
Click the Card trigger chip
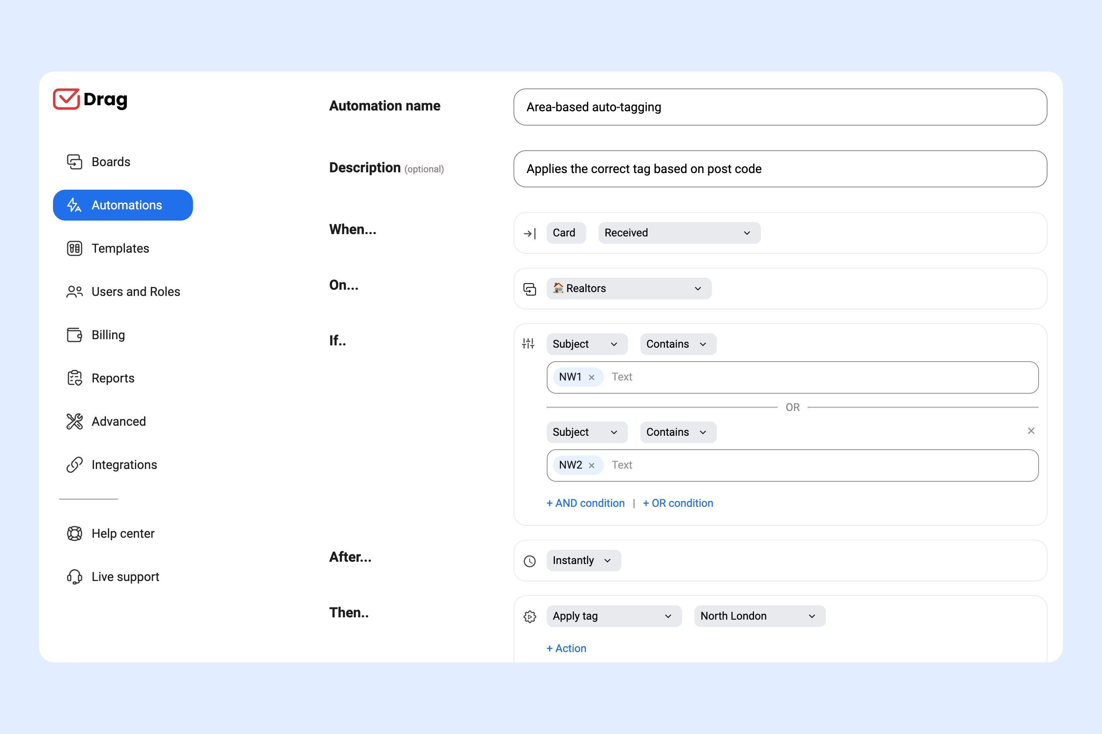566,233
